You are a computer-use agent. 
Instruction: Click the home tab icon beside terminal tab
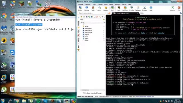(109, 13)
